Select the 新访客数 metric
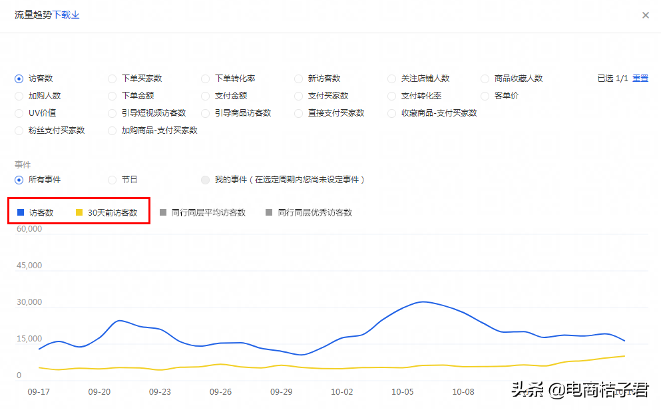The width and height of the screenshot is (661, 410). click(298, 78)
